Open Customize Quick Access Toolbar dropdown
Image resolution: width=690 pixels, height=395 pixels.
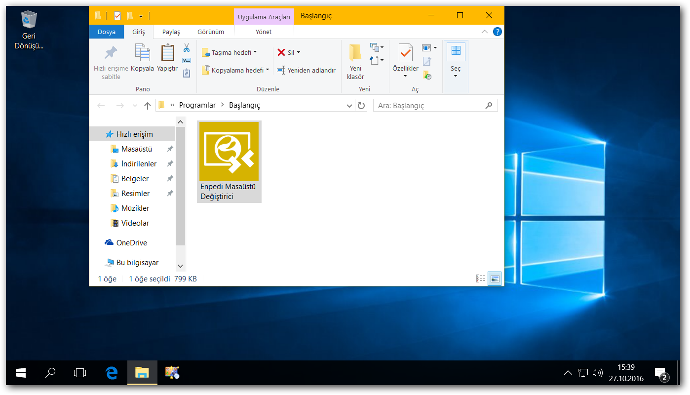click(141, 16)
